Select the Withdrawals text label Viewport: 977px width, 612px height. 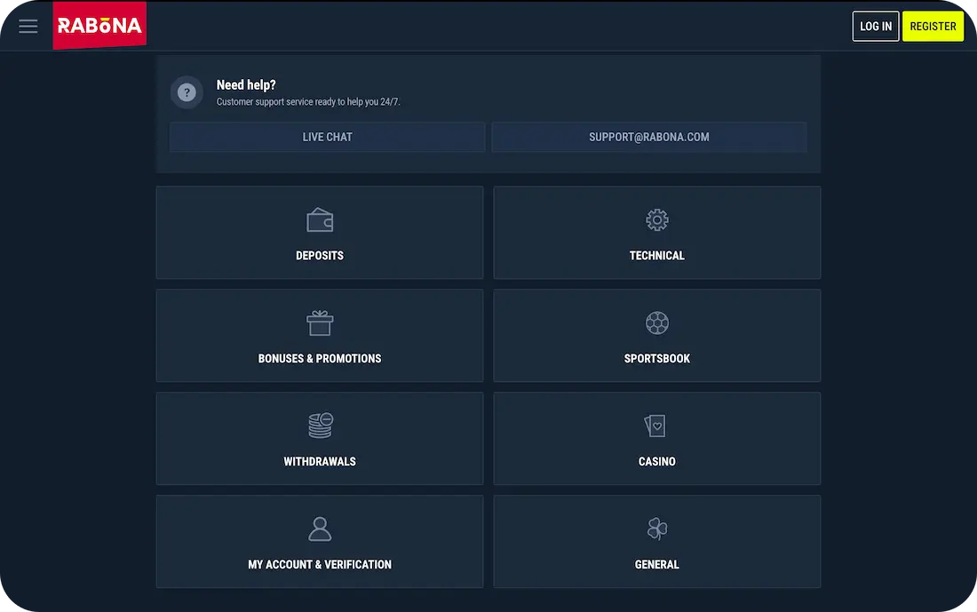tap(320, 462)
